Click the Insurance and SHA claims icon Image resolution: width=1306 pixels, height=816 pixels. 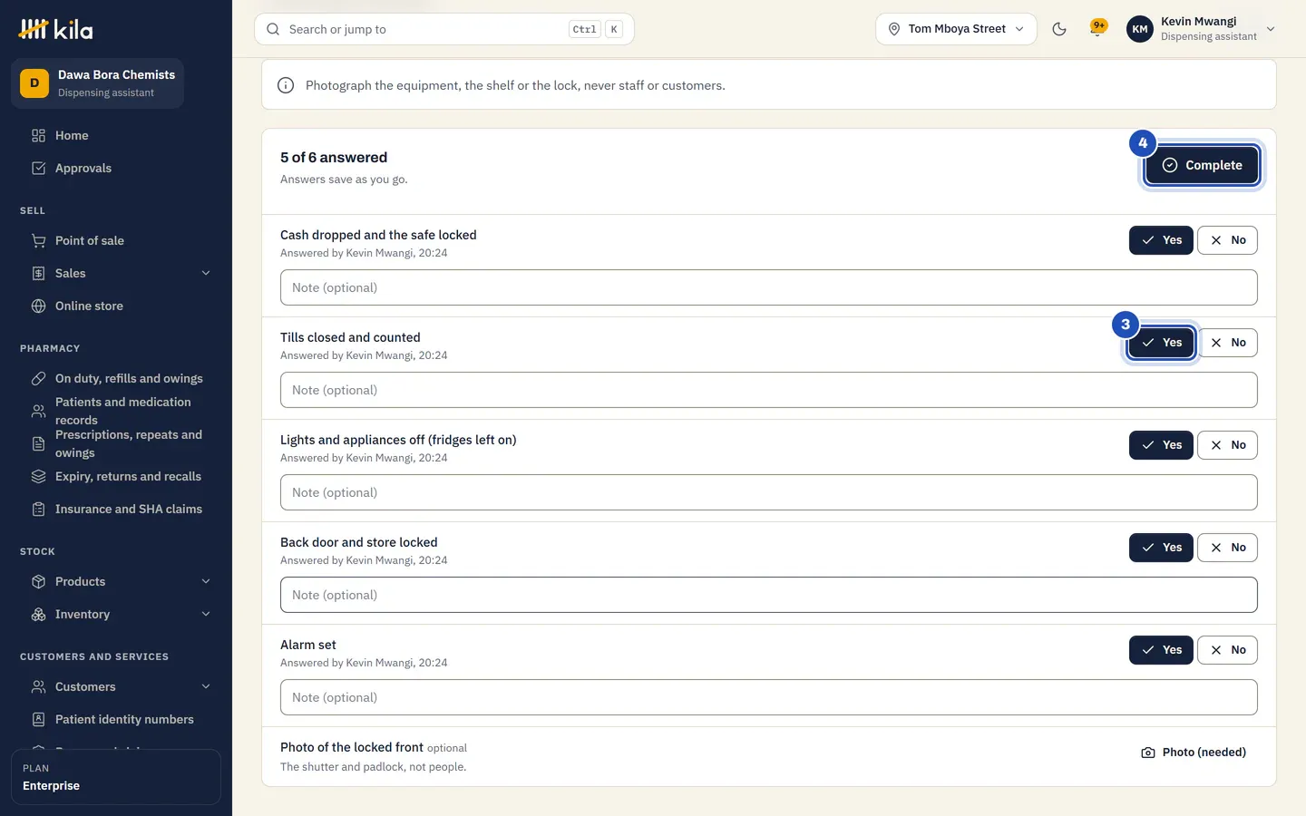[38, 509]
